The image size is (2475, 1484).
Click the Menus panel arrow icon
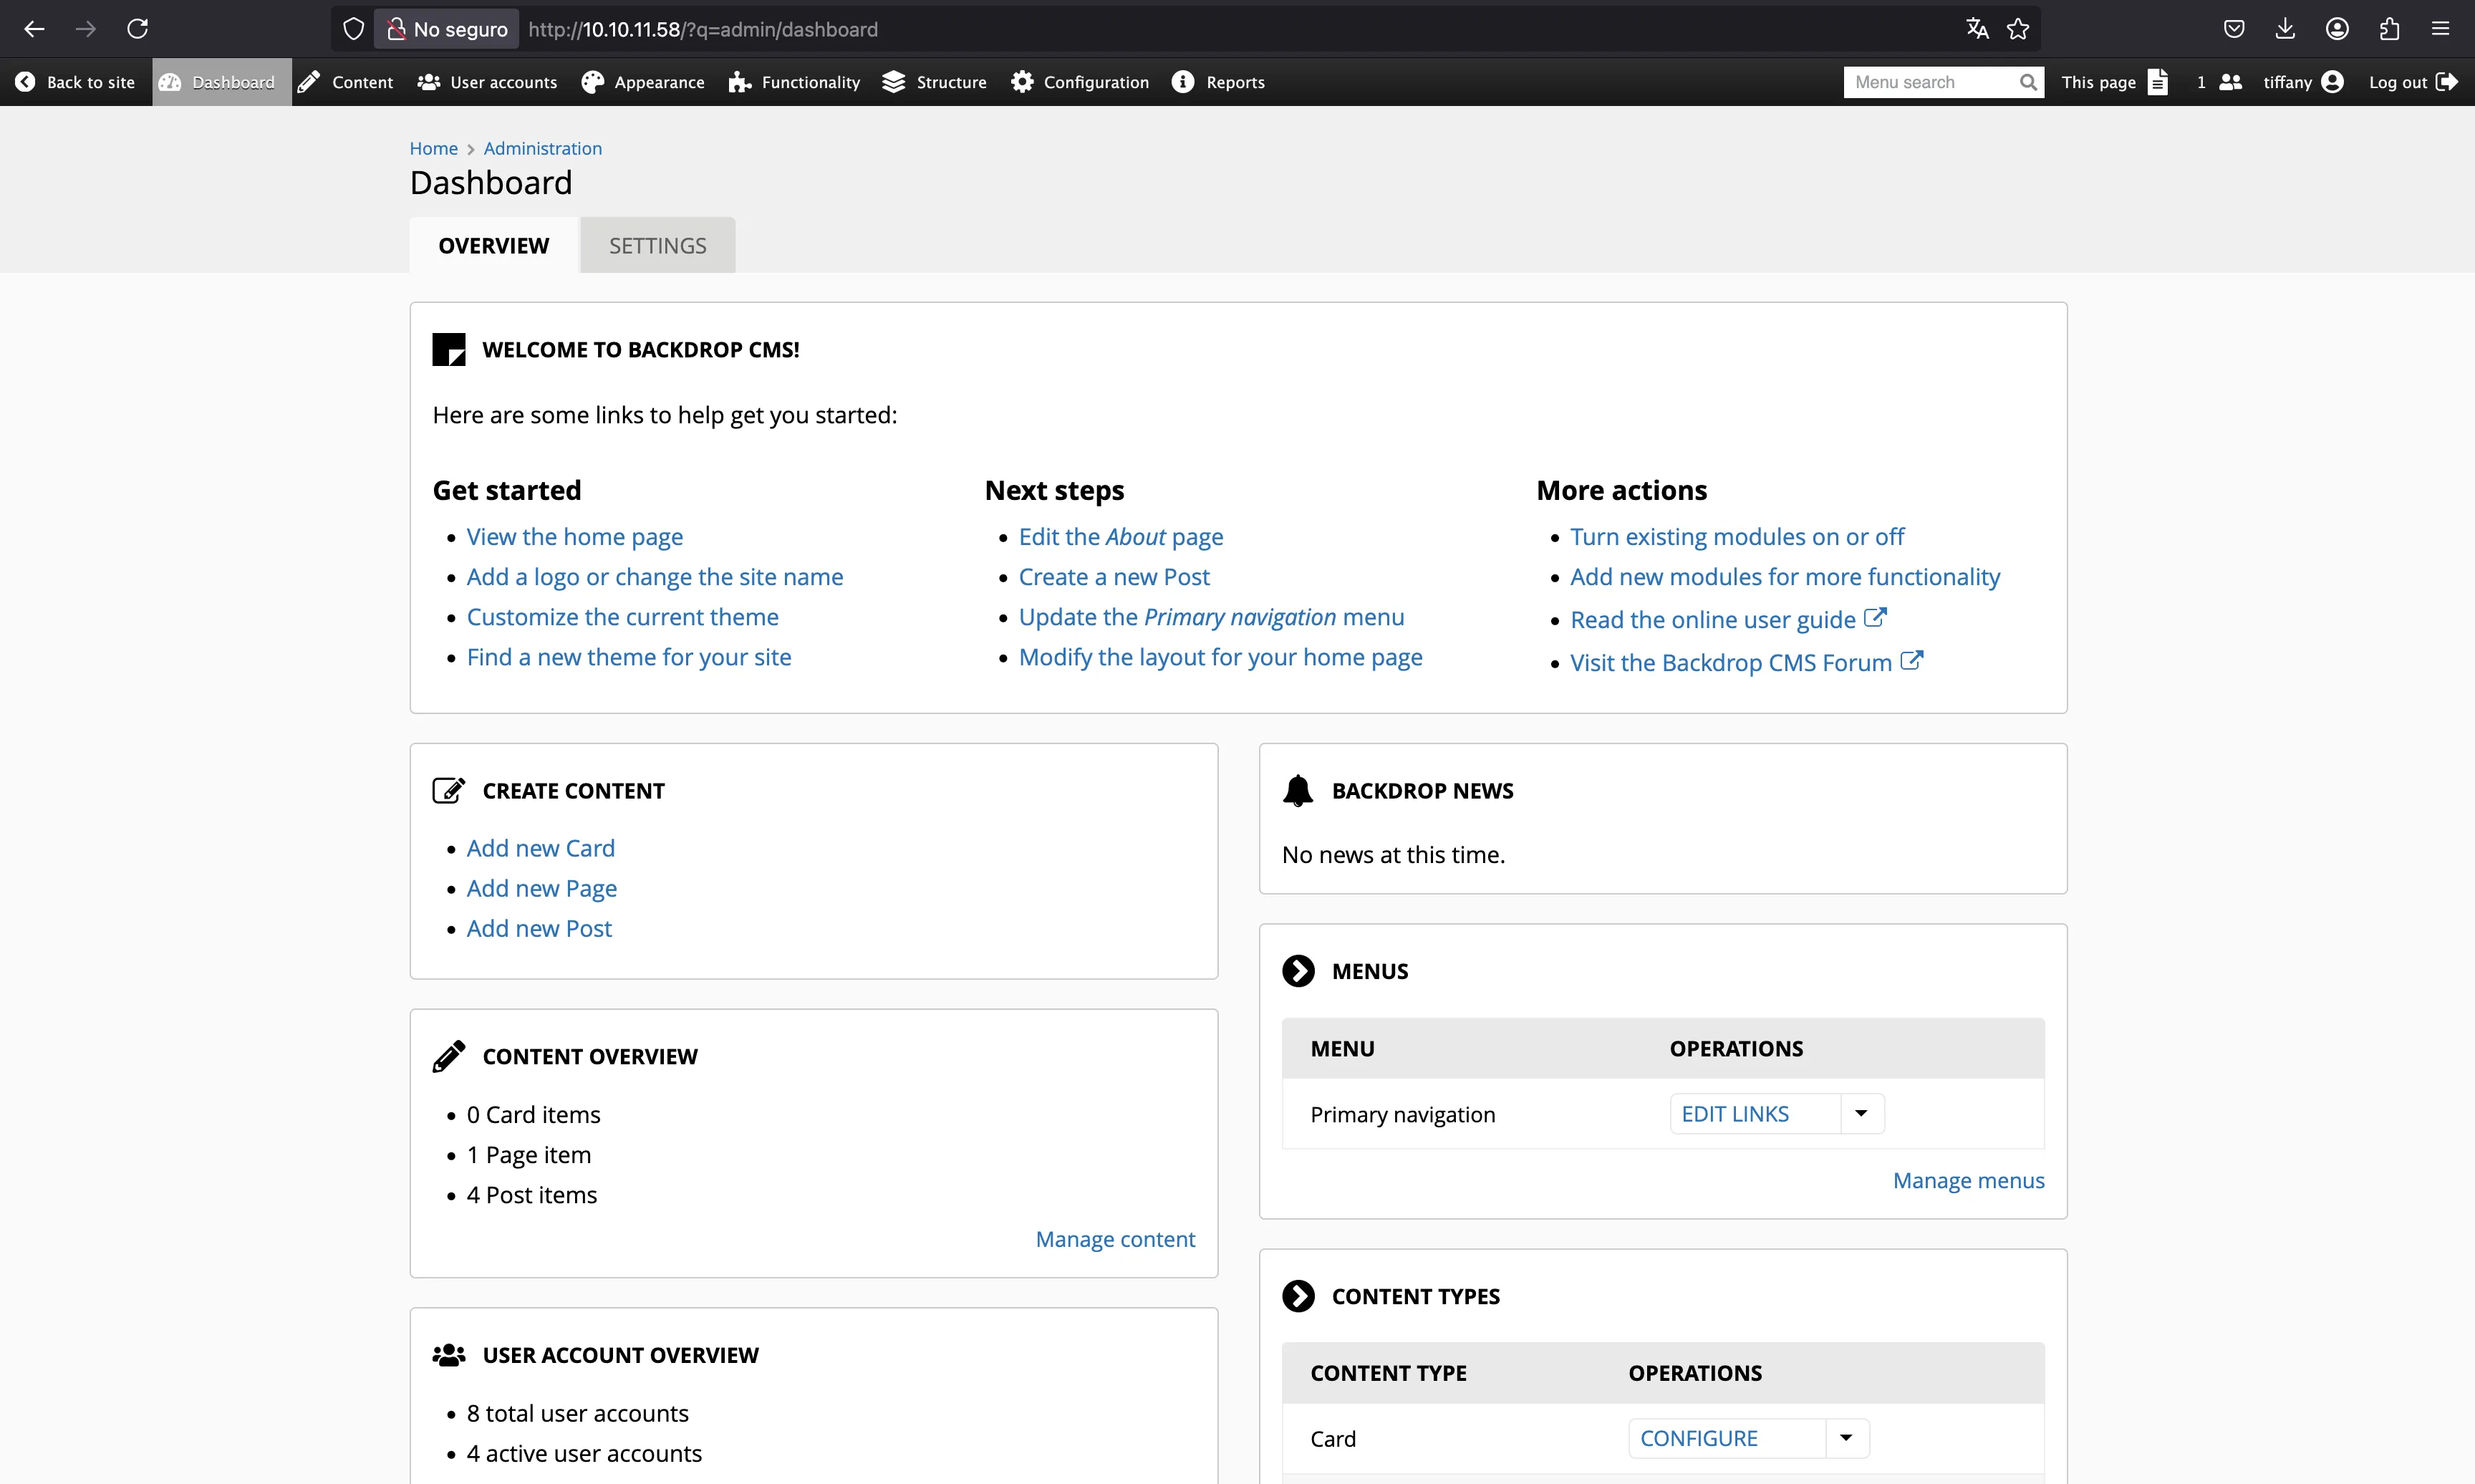tap(1298, 971)
